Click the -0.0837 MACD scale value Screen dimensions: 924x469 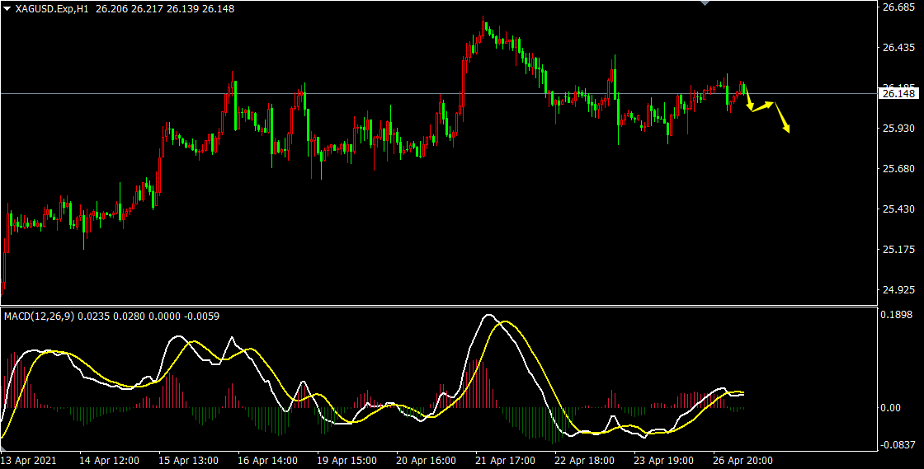point(898,446)
